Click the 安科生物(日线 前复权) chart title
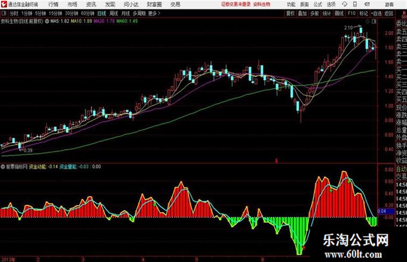The image size is (407, 262). click(x=22, y=21)
